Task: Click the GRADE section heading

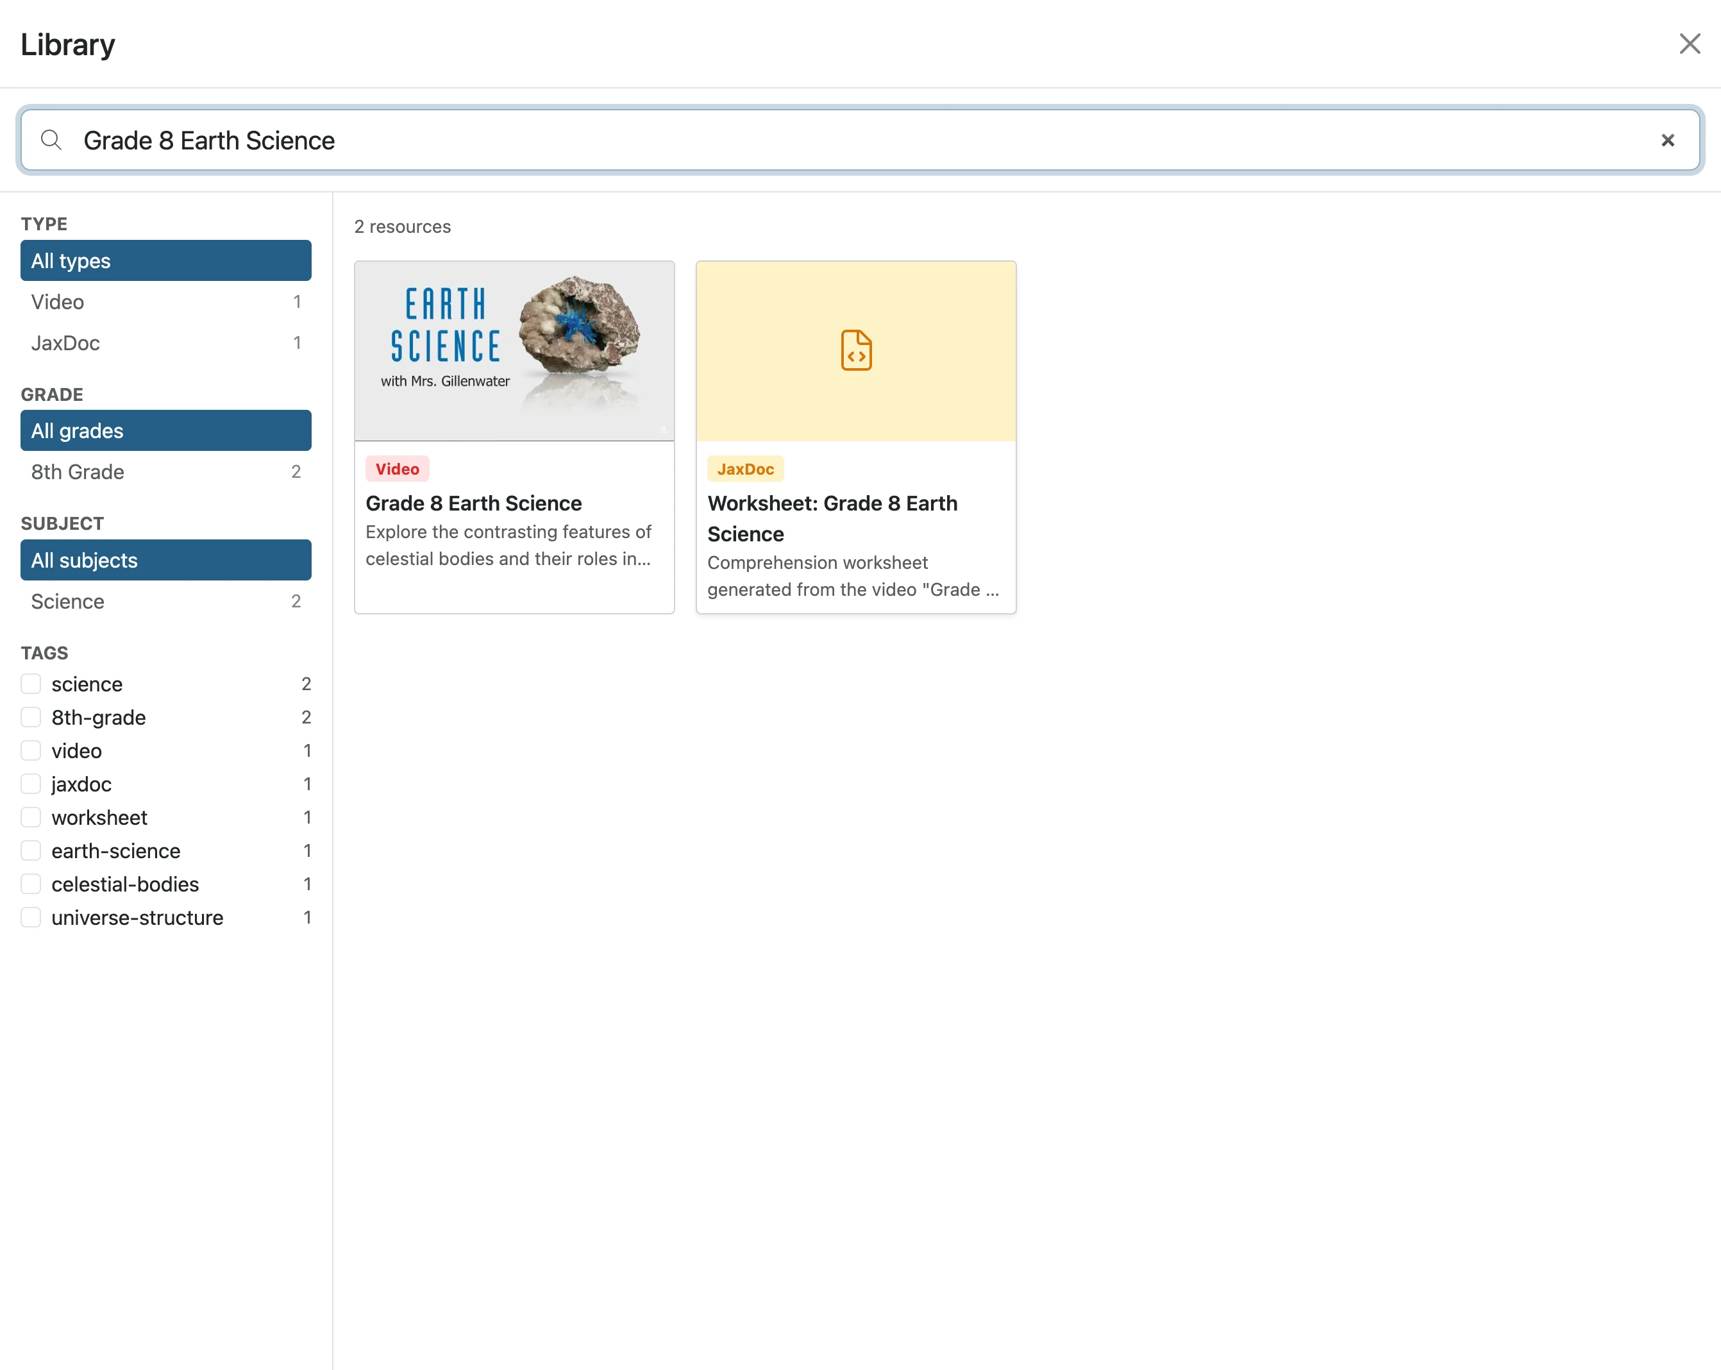Action: (52, 394)
